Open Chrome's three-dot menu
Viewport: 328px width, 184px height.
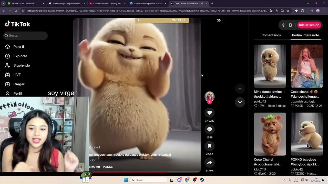(324, 11)
